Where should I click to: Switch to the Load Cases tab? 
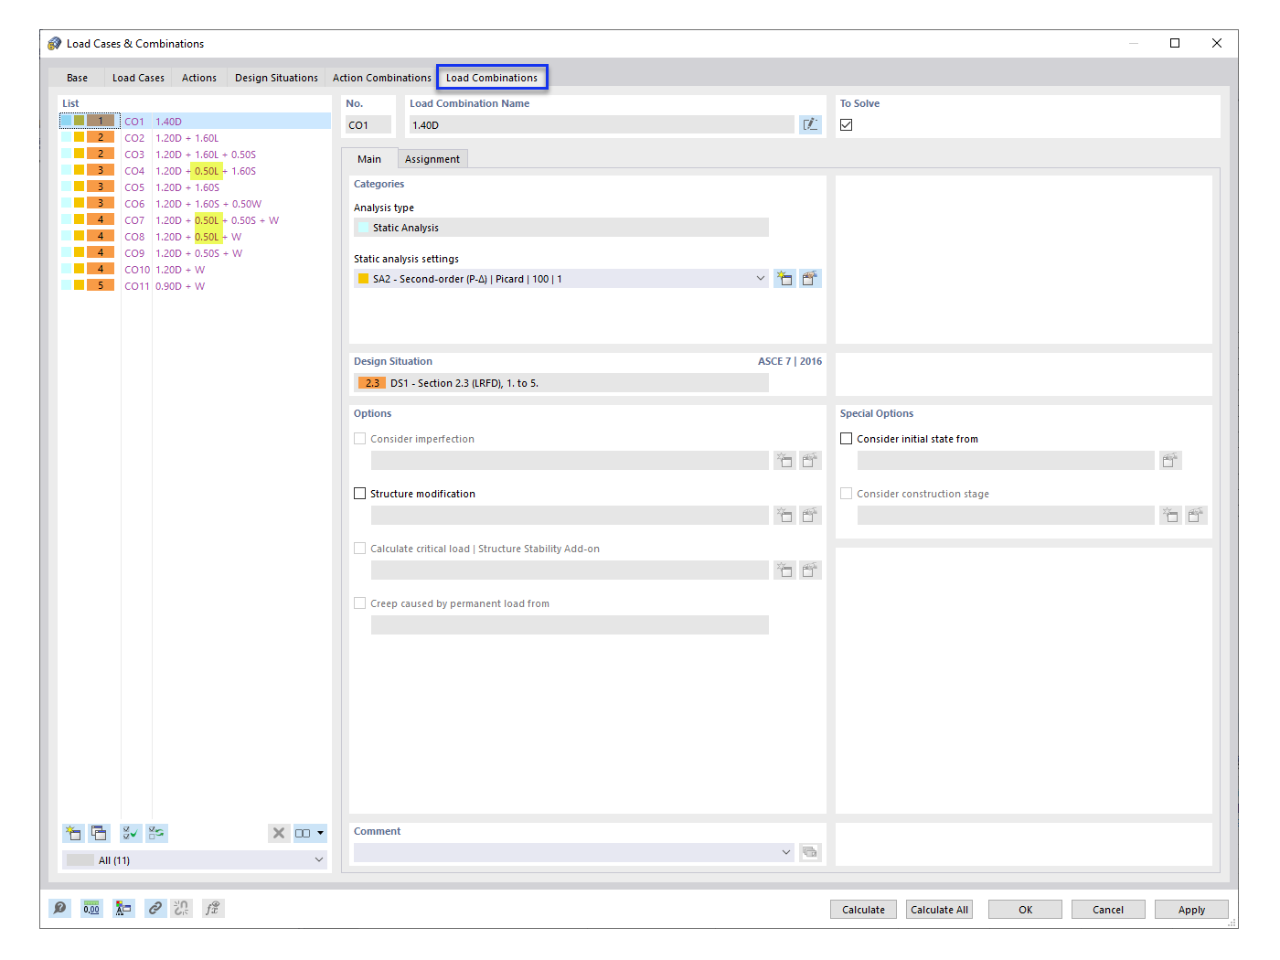tap(138, 78)
